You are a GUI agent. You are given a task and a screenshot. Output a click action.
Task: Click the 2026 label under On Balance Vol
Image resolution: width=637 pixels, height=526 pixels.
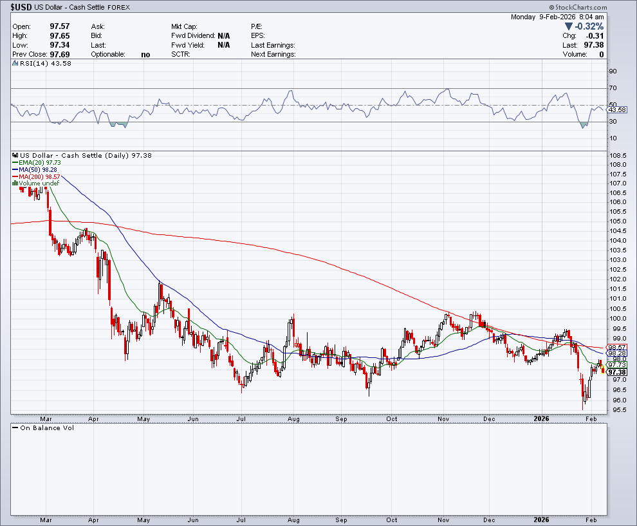click(x=542, y=519)
